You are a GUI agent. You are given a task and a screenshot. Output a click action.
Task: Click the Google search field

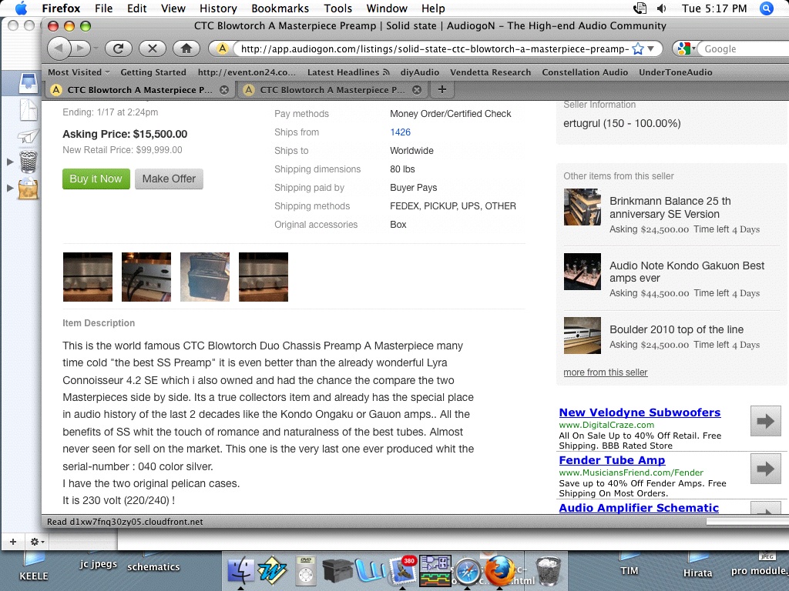pos(745,48)
